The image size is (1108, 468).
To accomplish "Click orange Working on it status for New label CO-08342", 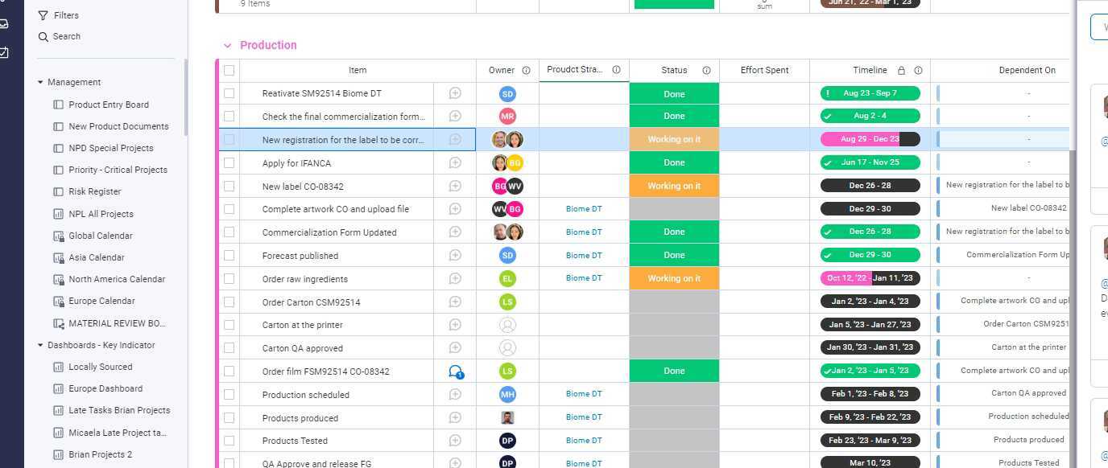I will tap(674, 186).
